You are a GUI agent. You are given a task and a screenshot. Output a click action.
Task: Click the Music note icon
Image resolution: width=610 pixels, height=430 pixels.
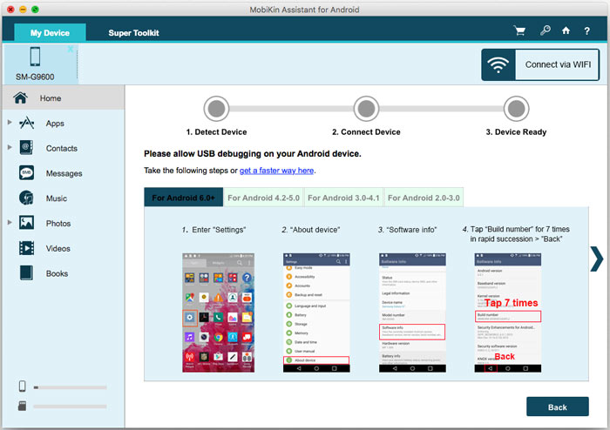[x=26, y=198]
